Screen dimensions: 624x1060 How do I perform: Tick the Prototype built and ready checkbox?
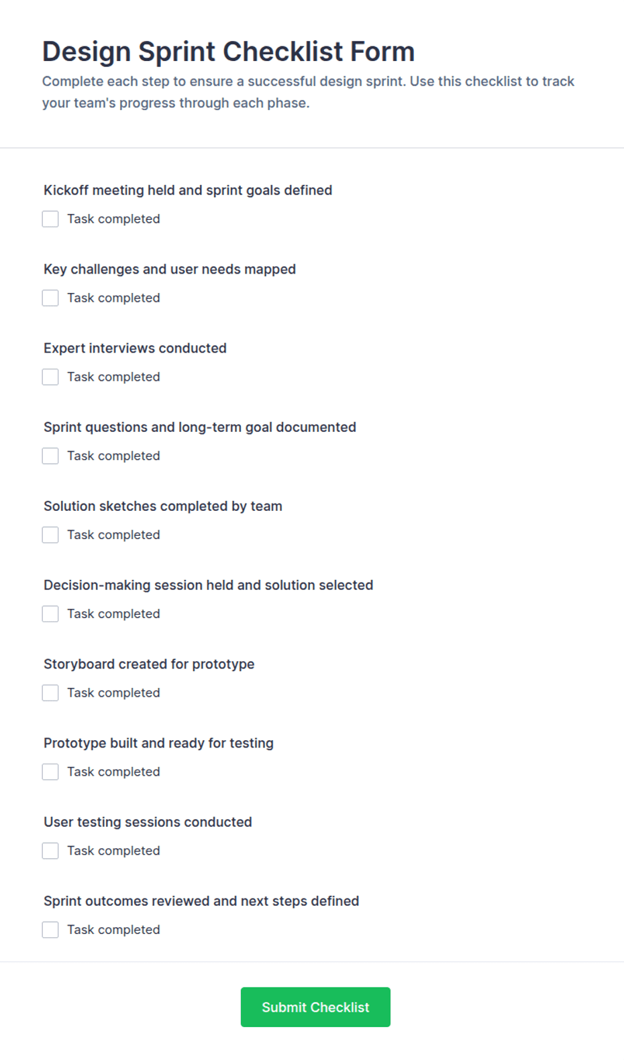[x=50, y=772]
